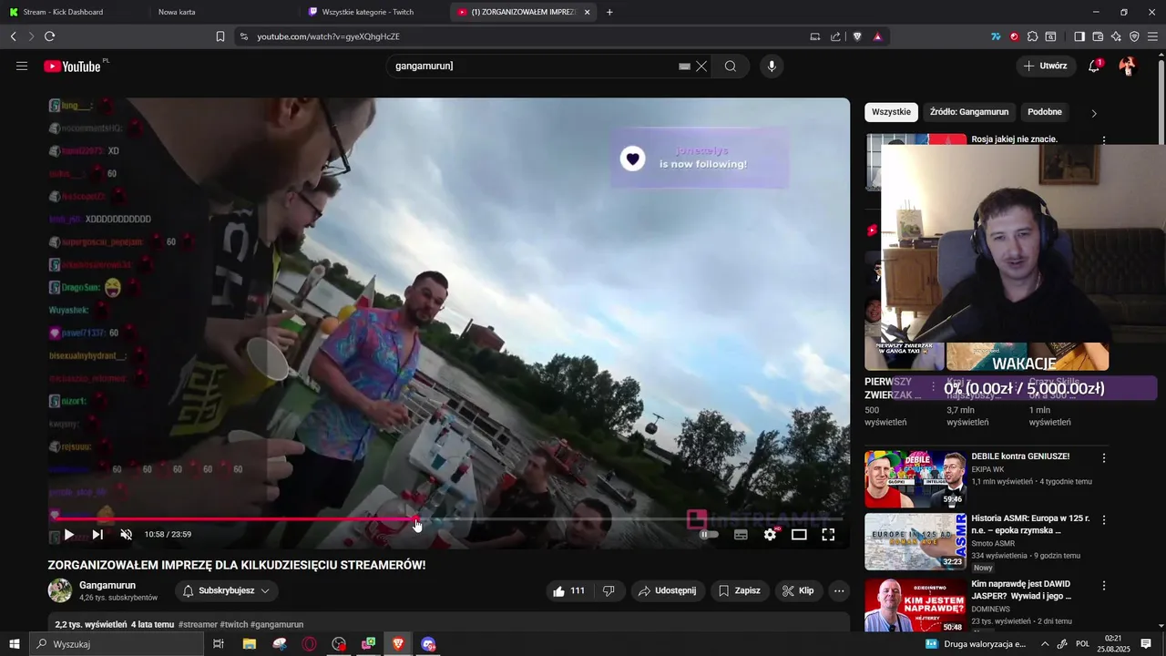The width and height of the screenshot is (1166, 656).
Task: Open the Windows Start menu
Action: (x=15, y=644)
